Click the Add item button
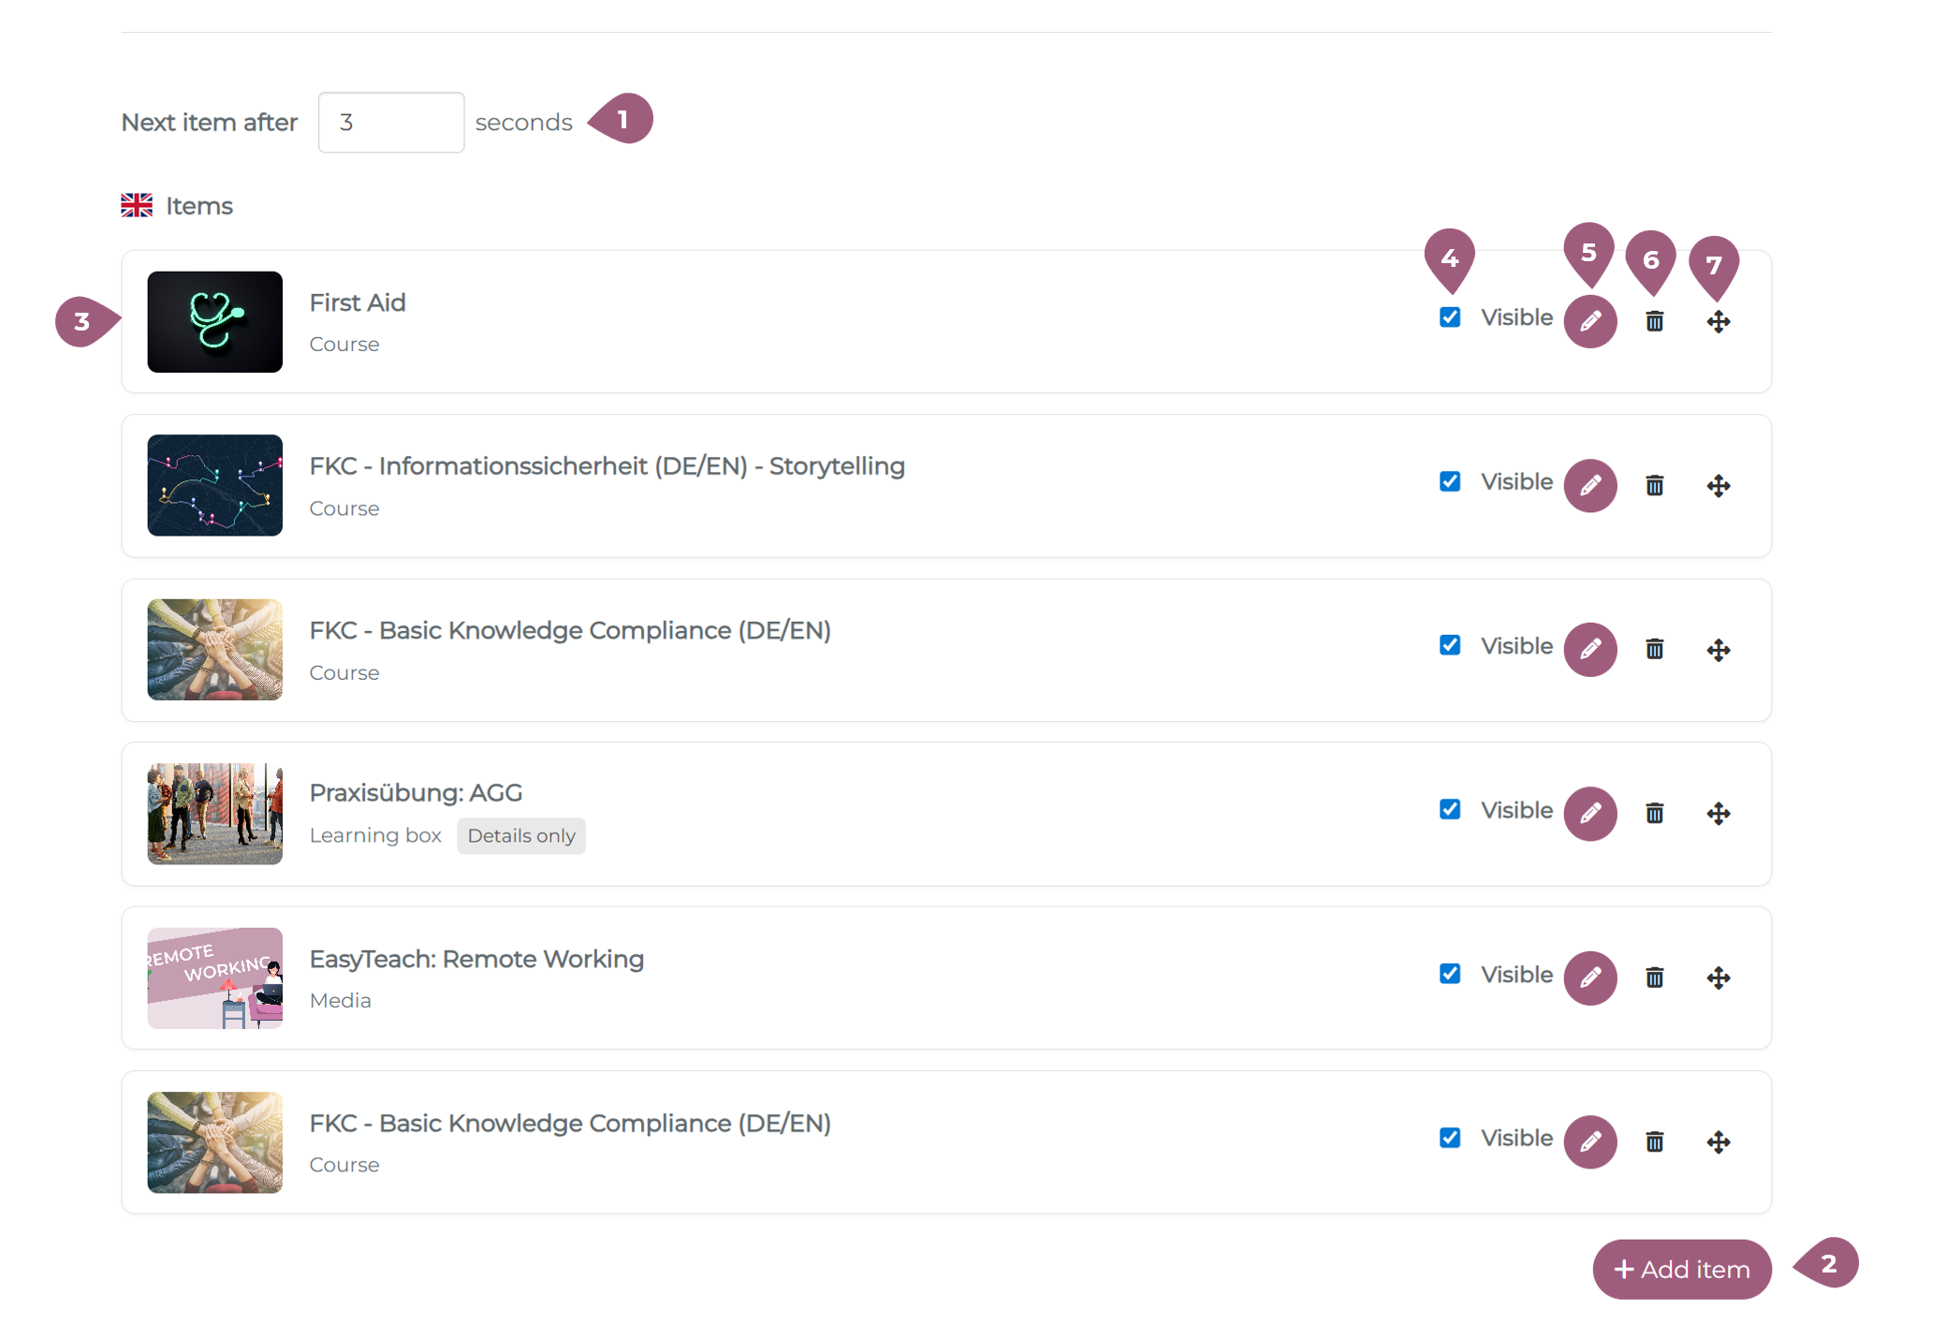Image resolution: width=1946 pixels, height=1324 pixels. [1681, 1269]
